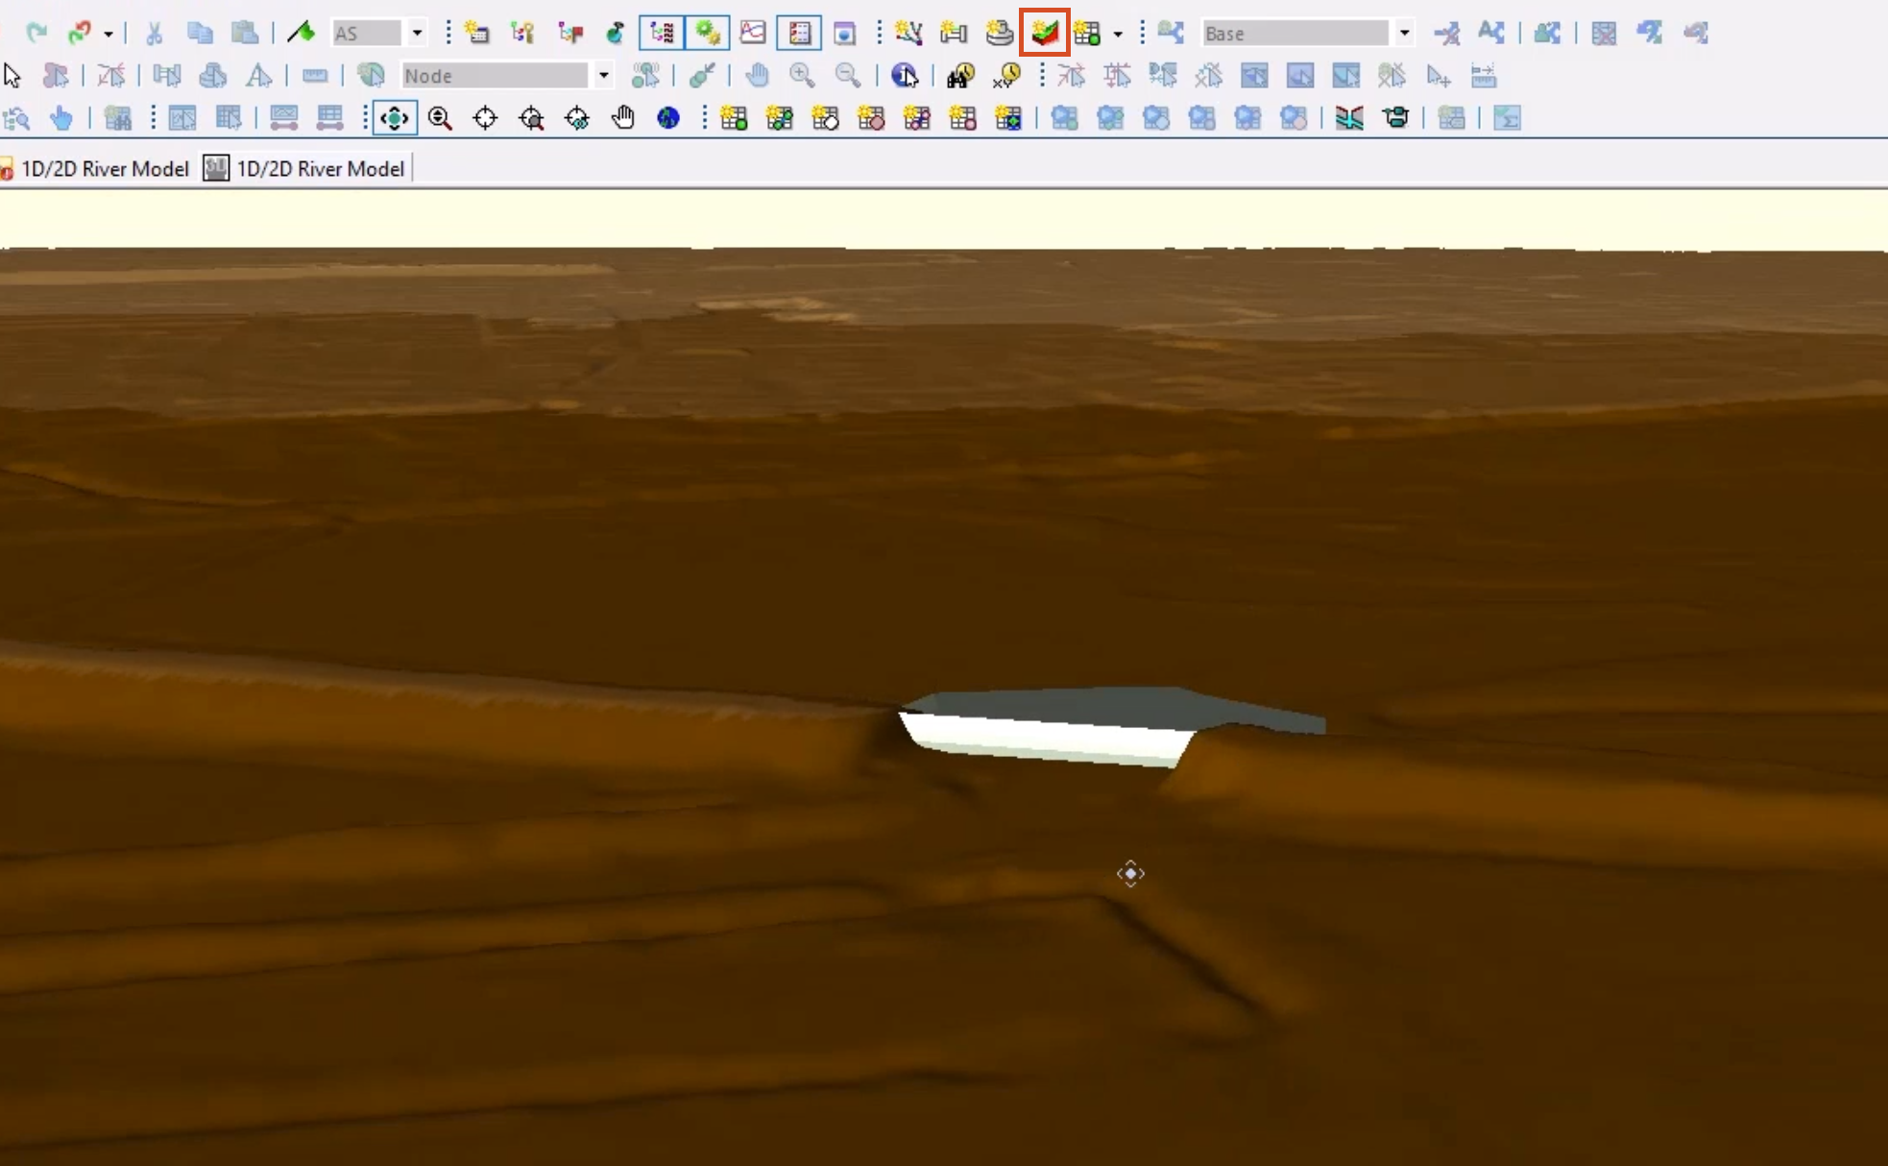1888x1166 pixels.
Task: Click the sigma statistics icon
Action: [1507, 118]
